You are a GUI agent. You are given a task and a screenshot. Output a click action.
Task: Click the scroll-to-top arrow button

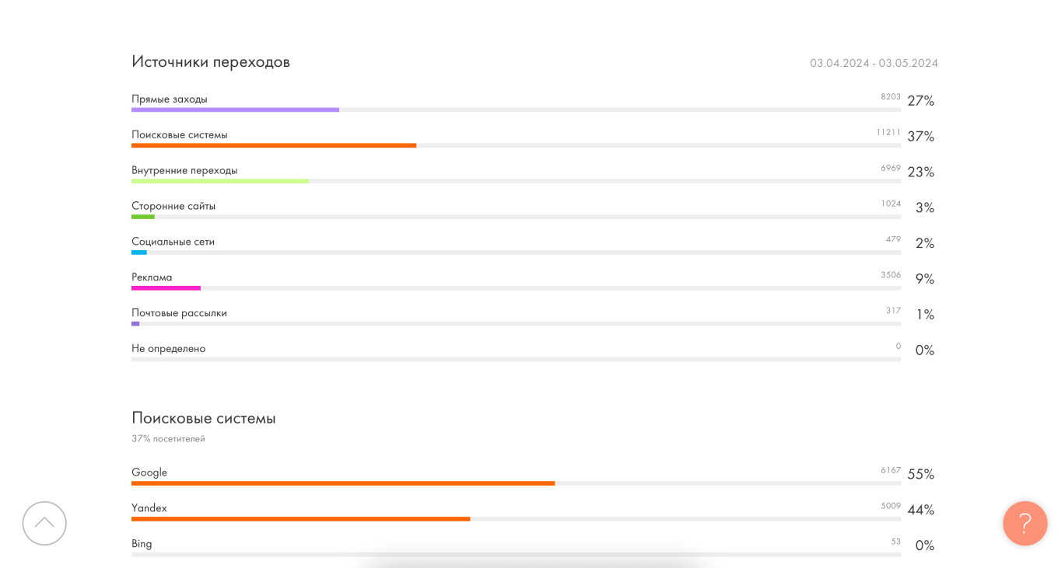(44, 523)
